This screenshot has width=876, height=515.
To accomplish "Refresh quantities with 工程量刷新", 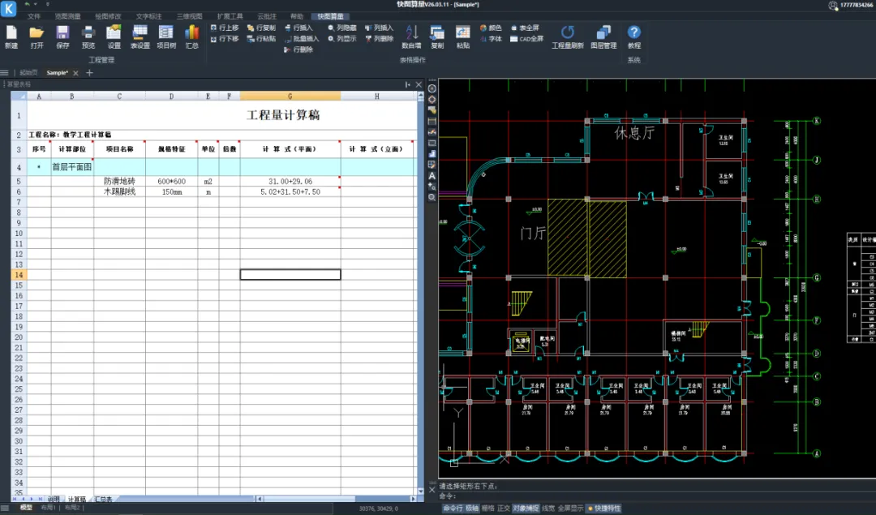I will pyautogui.click(x=568, y=36).
